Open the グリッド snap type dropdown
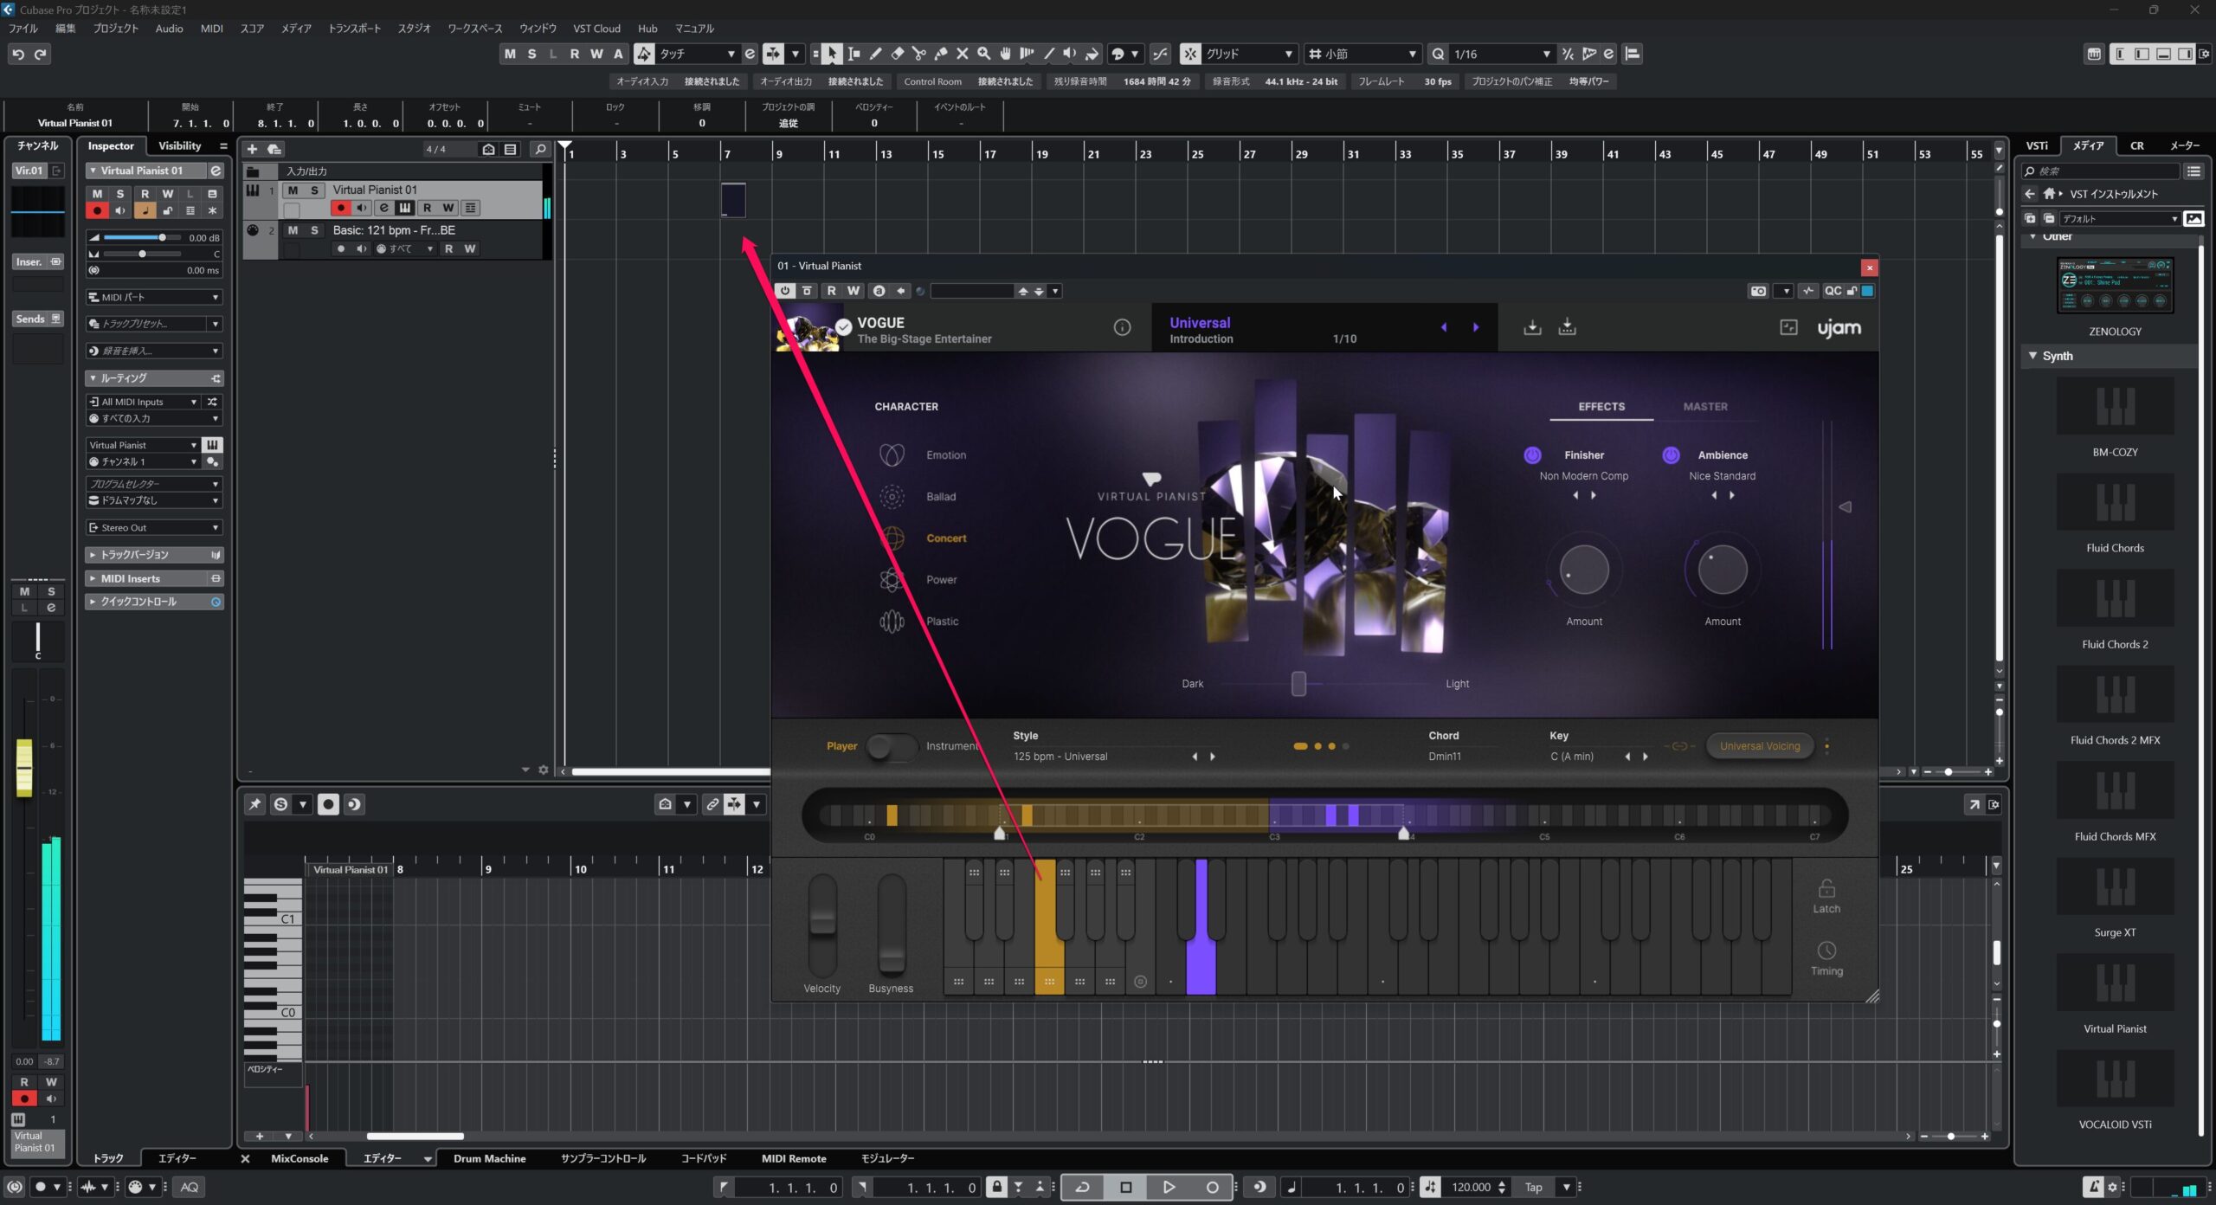2216x1205 pixels. [x=1250, y=54]
